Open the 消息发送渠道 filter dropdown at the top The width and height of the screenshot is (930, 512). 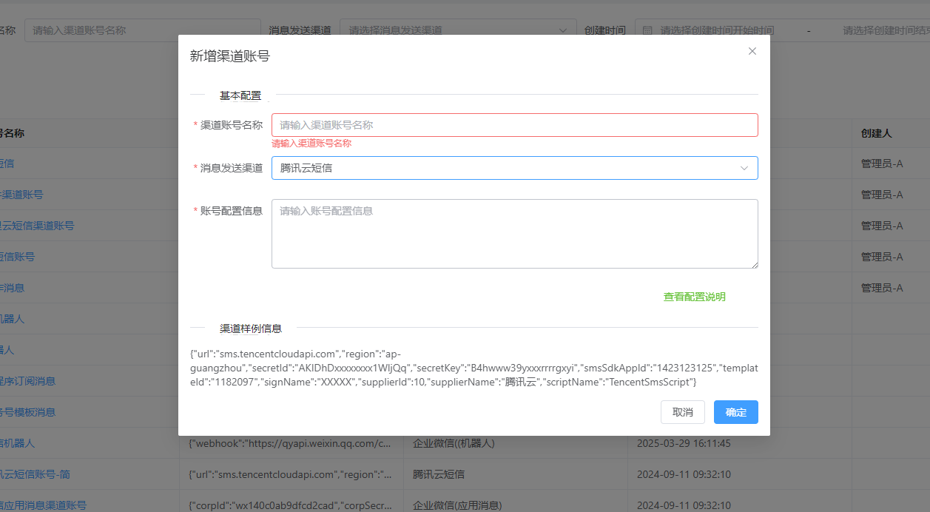(x=458, y=30)
